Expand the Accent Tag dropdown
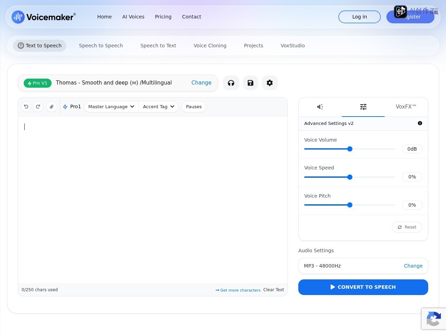Viewport: 446px width, 334px height. pyautogui.click(x=159, y=107)
